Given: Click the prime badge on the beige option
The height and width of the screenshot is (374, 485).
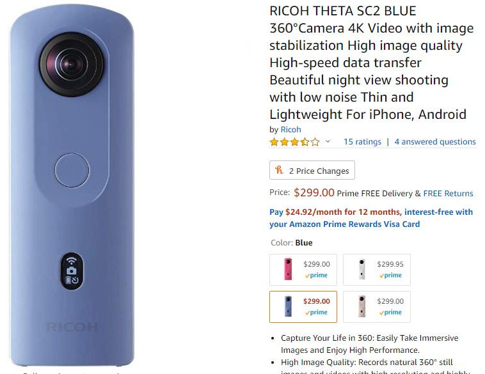Looking at the screenshot, I should coord(390,312).
